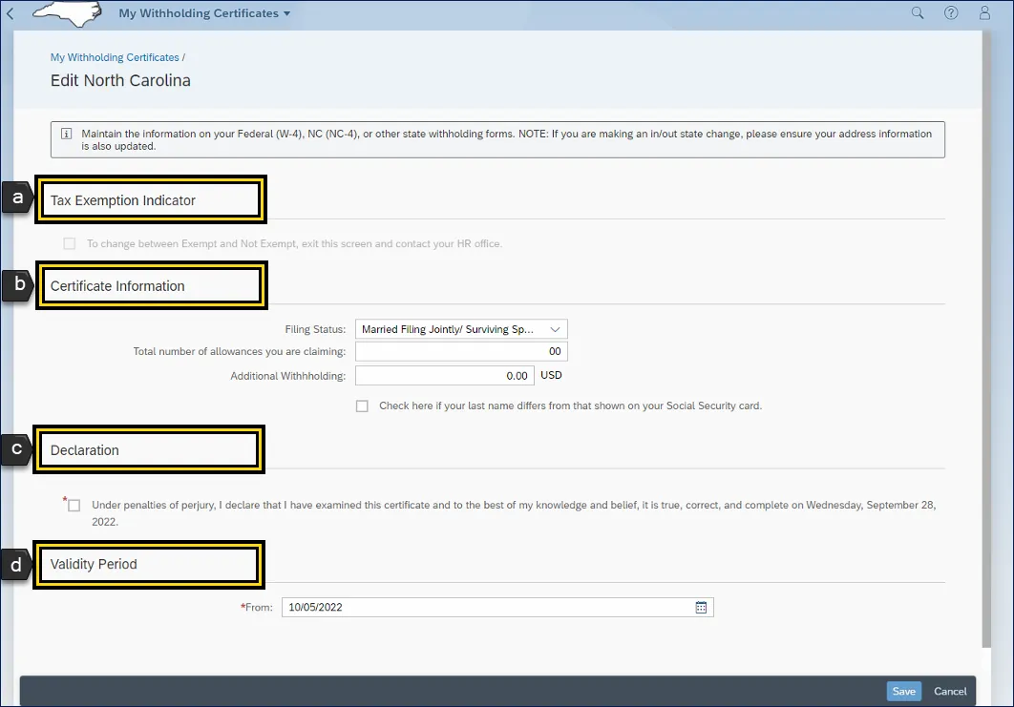
Task: Click the USD currency label
Action: click(x=551, y=376)
